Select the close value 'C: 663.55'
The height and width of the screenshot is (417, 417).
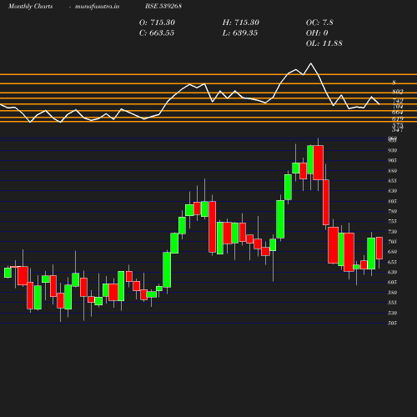click(157, 33)
